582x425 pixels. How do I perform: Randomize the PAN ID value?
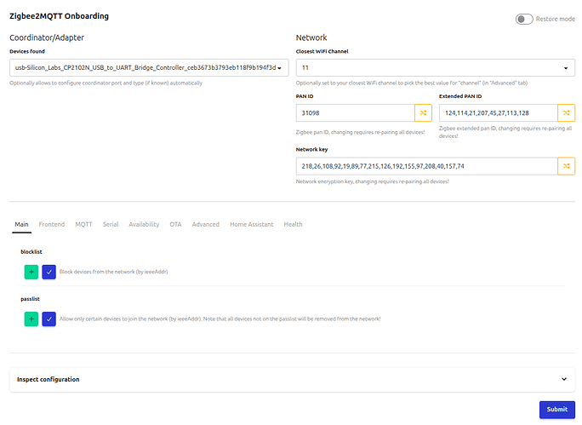tap(423, 113)
